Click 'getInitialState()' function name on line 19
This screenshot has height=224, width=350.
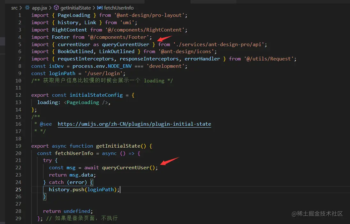click(x=121, y=146)
